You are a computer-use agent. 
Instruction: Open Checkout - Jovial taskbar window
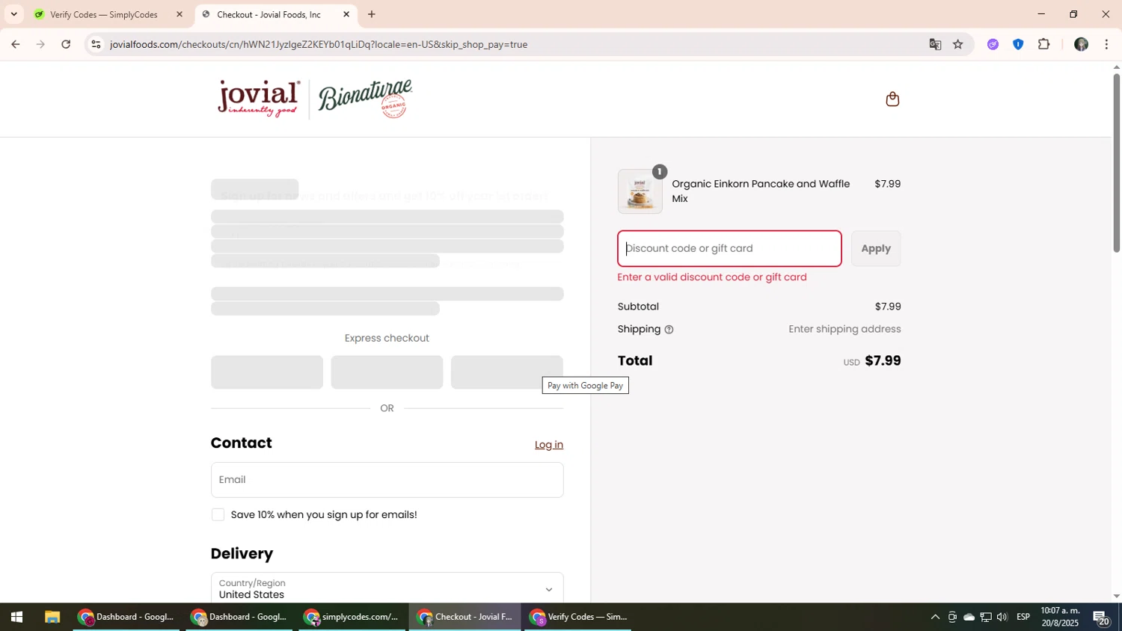[465, 618]
